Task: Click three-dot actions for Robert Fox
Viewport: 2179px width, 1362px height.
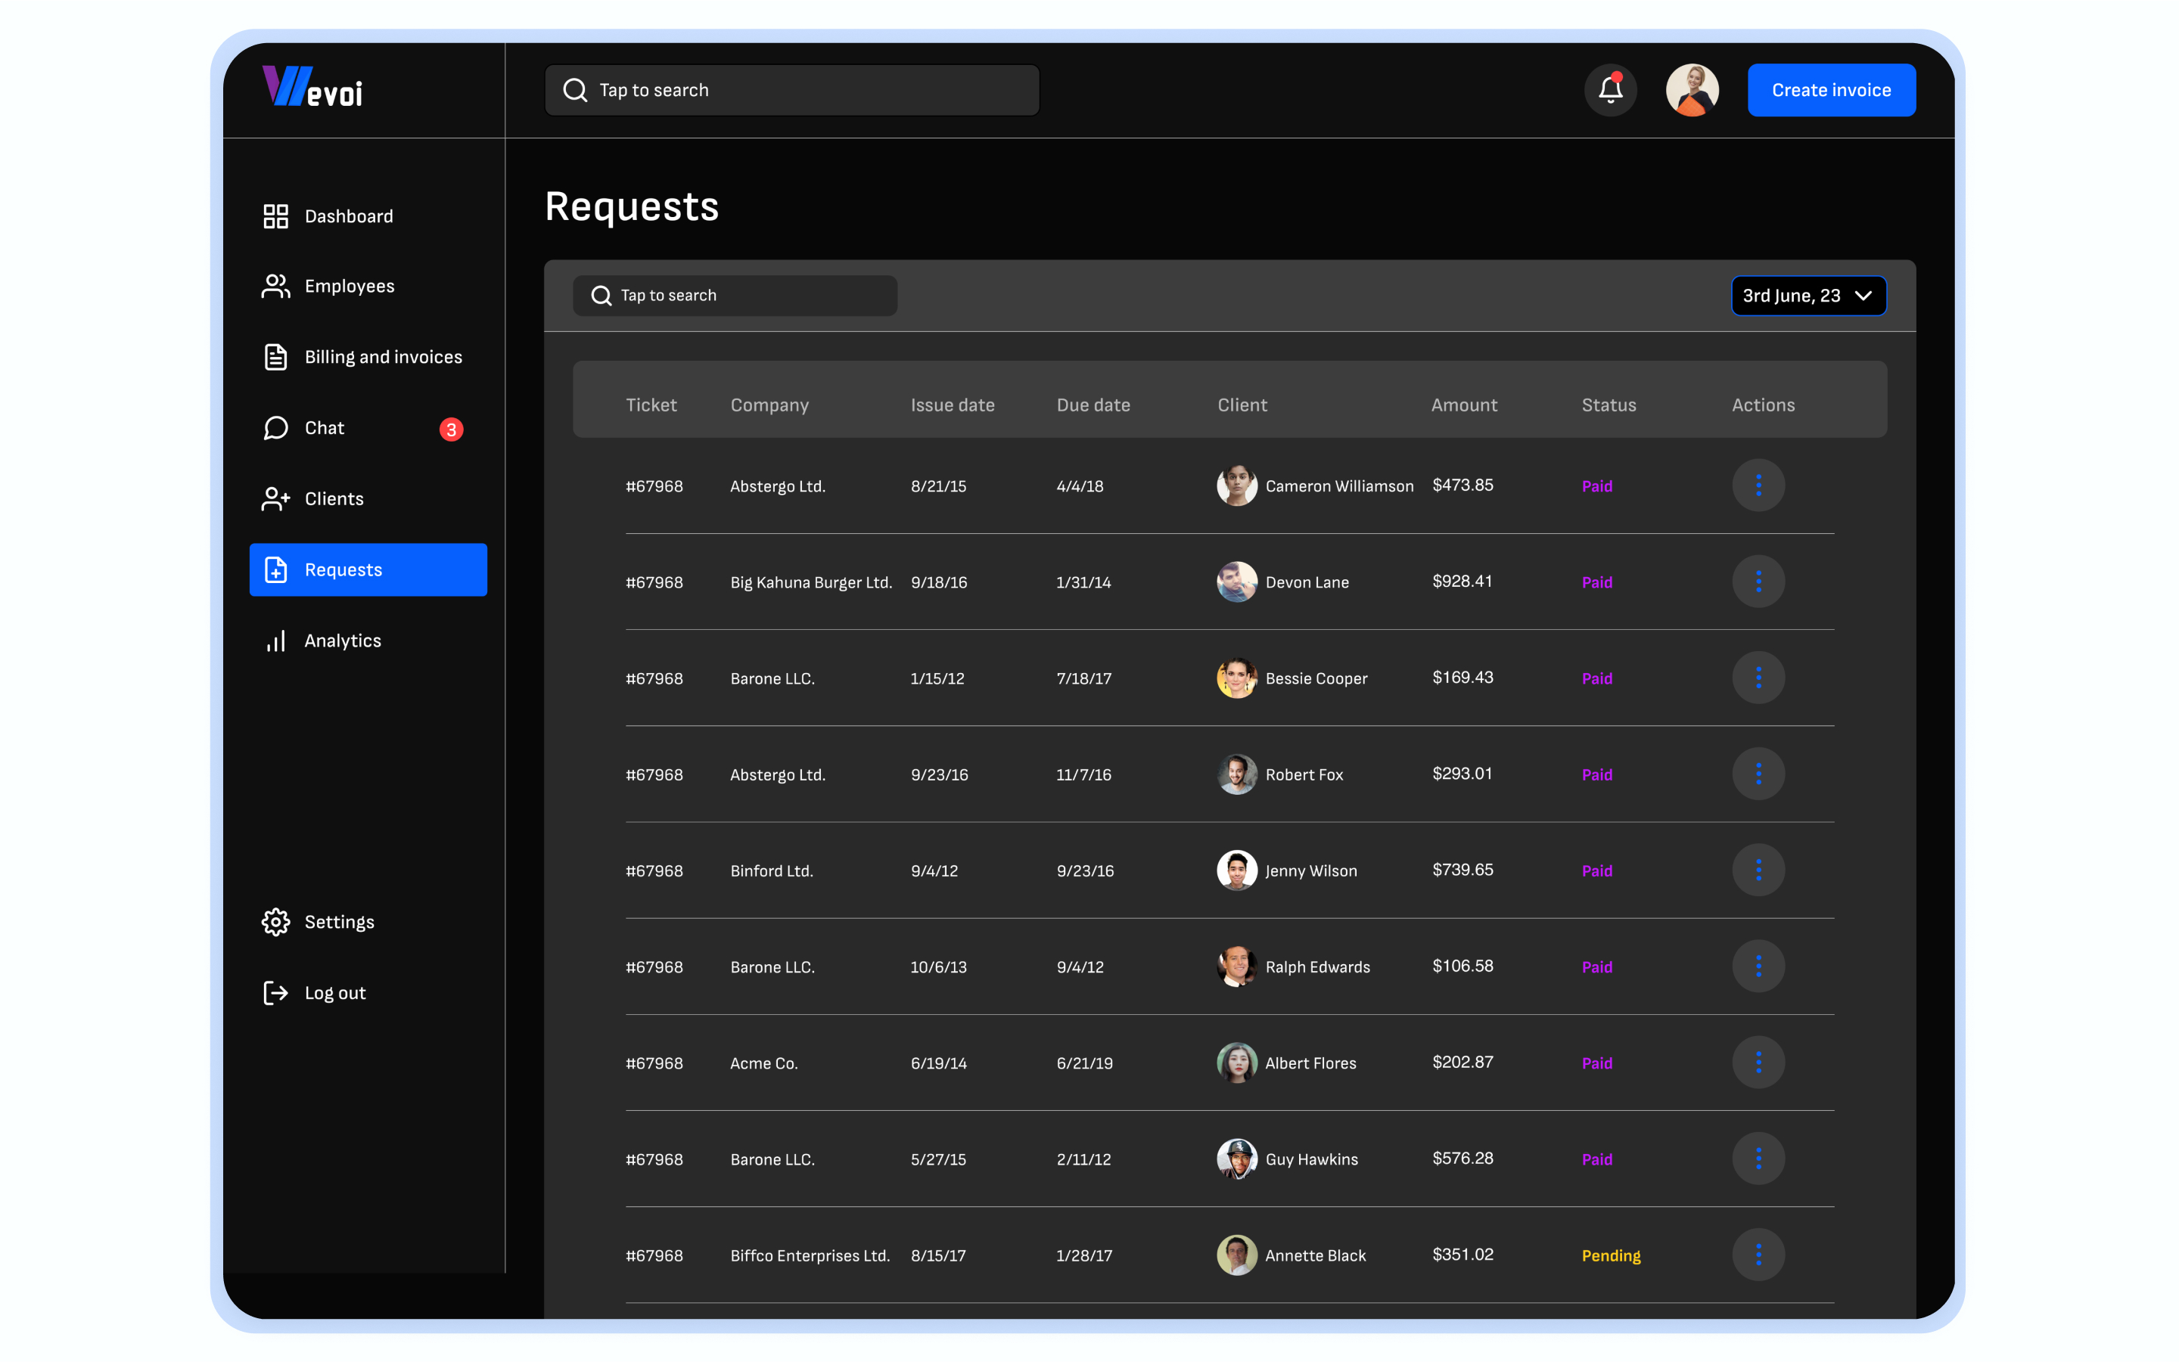Action: pos(1758,774)
